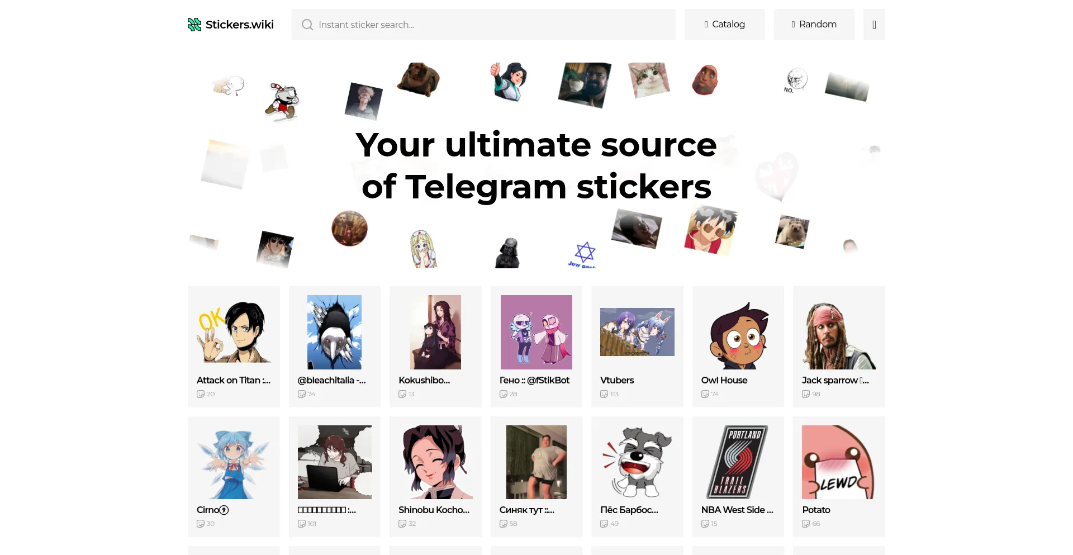Open the Cirno sticker pack
1073x555 pixels.
234,477
